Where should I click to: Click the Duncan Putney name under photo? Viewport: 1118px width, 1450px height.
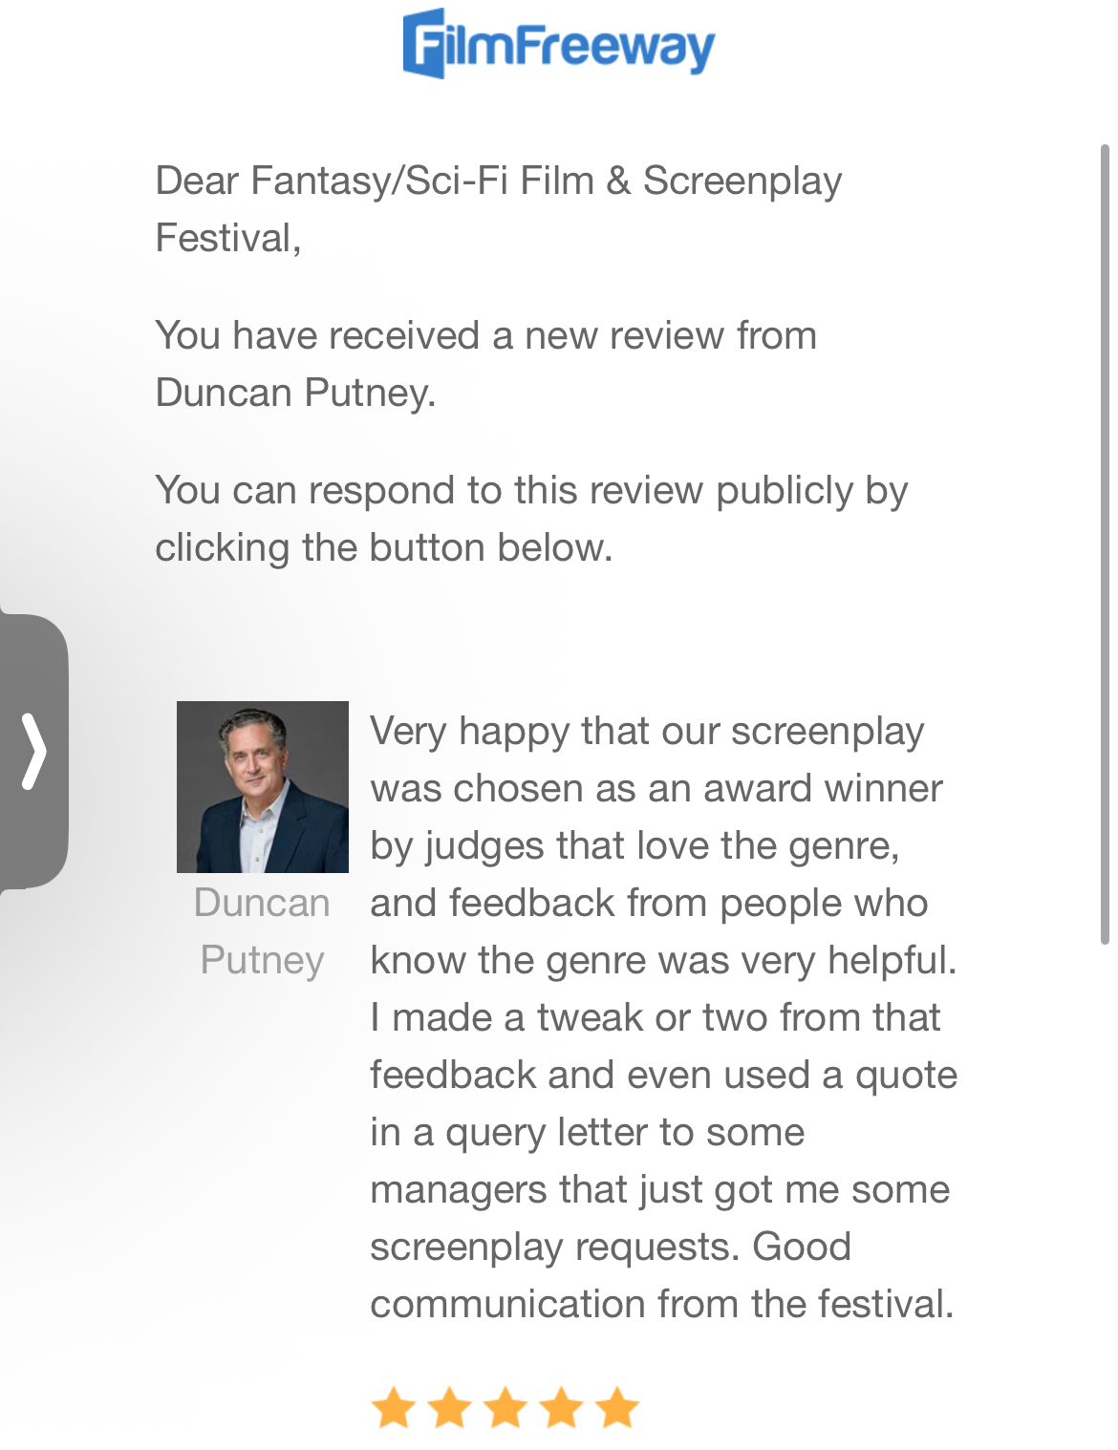[x=262, y=931]
